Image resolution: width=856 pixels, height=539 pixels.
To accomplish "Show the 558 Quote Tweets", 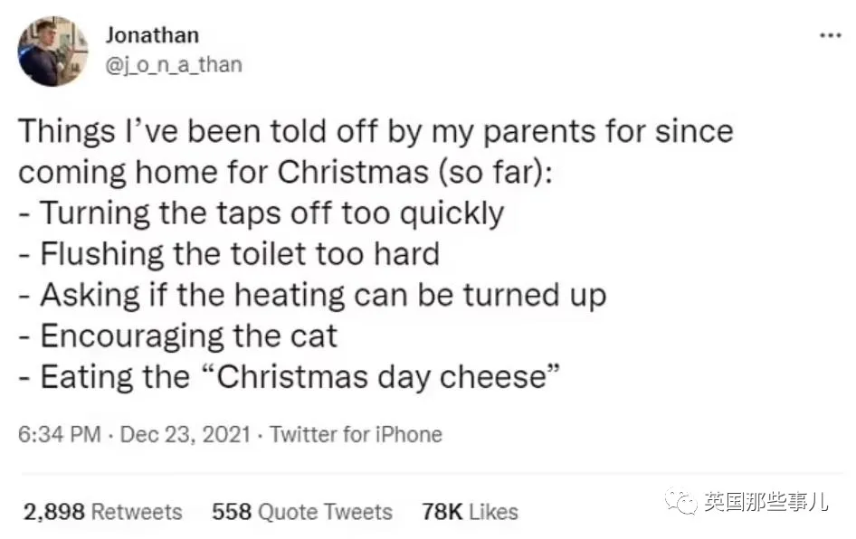I will tap(301, 512).
